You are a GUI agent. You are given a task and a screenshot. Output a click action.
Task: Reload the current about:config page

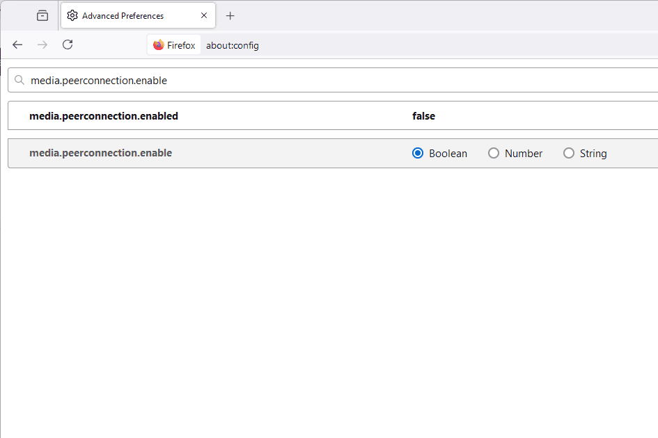click(68, 44)
